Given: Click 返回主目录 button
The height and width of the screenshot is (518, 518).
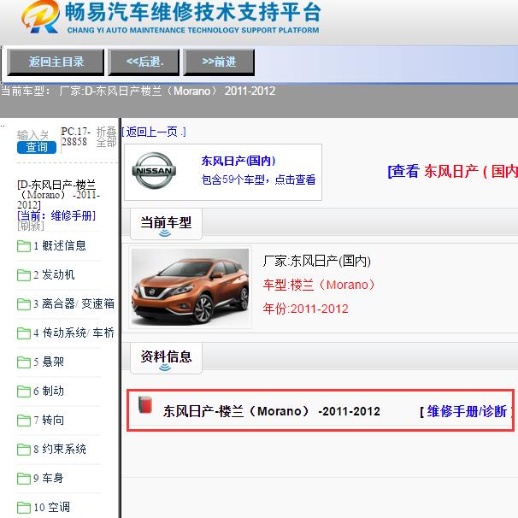Looking at the screenshot, I should (56, 62).
